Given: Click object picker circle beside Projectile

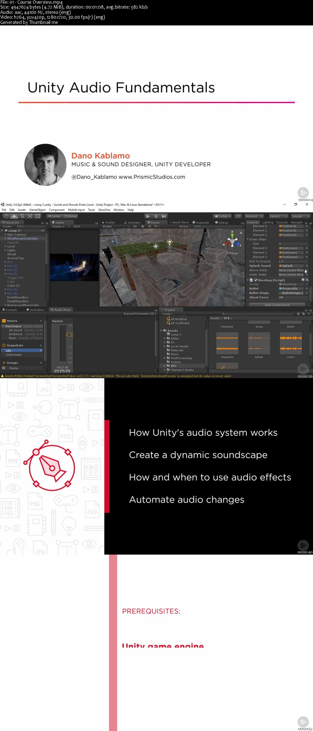Looking at the screenshot, I should [x=307, y=289].
